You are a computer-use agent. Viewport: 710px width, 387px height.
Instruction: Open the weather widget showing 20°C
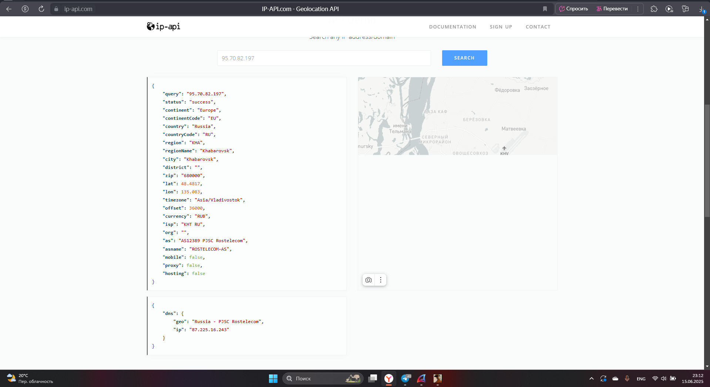click(30, 378)
